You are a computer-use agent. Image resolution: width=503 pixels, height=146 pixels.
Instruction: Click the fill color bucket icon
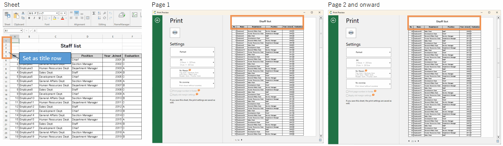54,18
